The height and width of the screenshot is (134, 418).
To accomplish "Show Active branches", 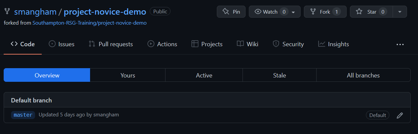I will pos(204,75).
